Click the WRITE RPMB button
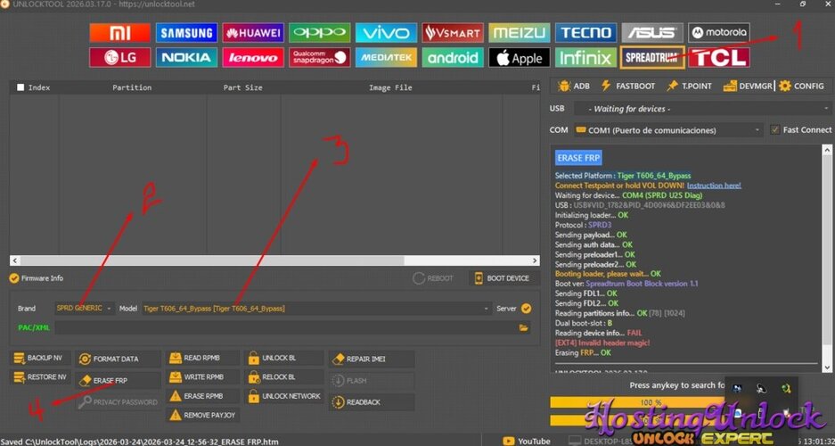Screen dimensions: 835x446 [x=203, y=377]
